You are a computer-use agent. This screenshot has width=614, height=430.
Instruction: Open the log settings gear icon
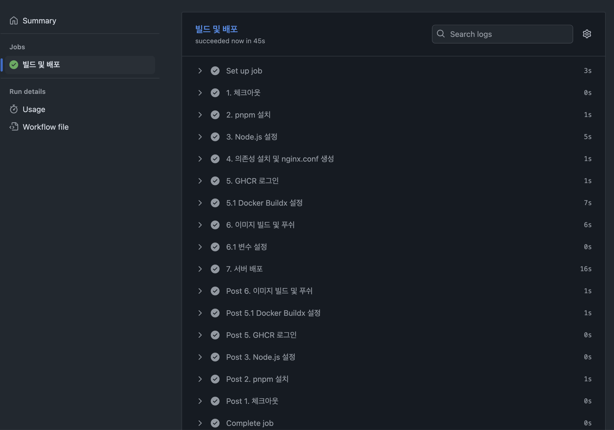[x=587, y=34]
